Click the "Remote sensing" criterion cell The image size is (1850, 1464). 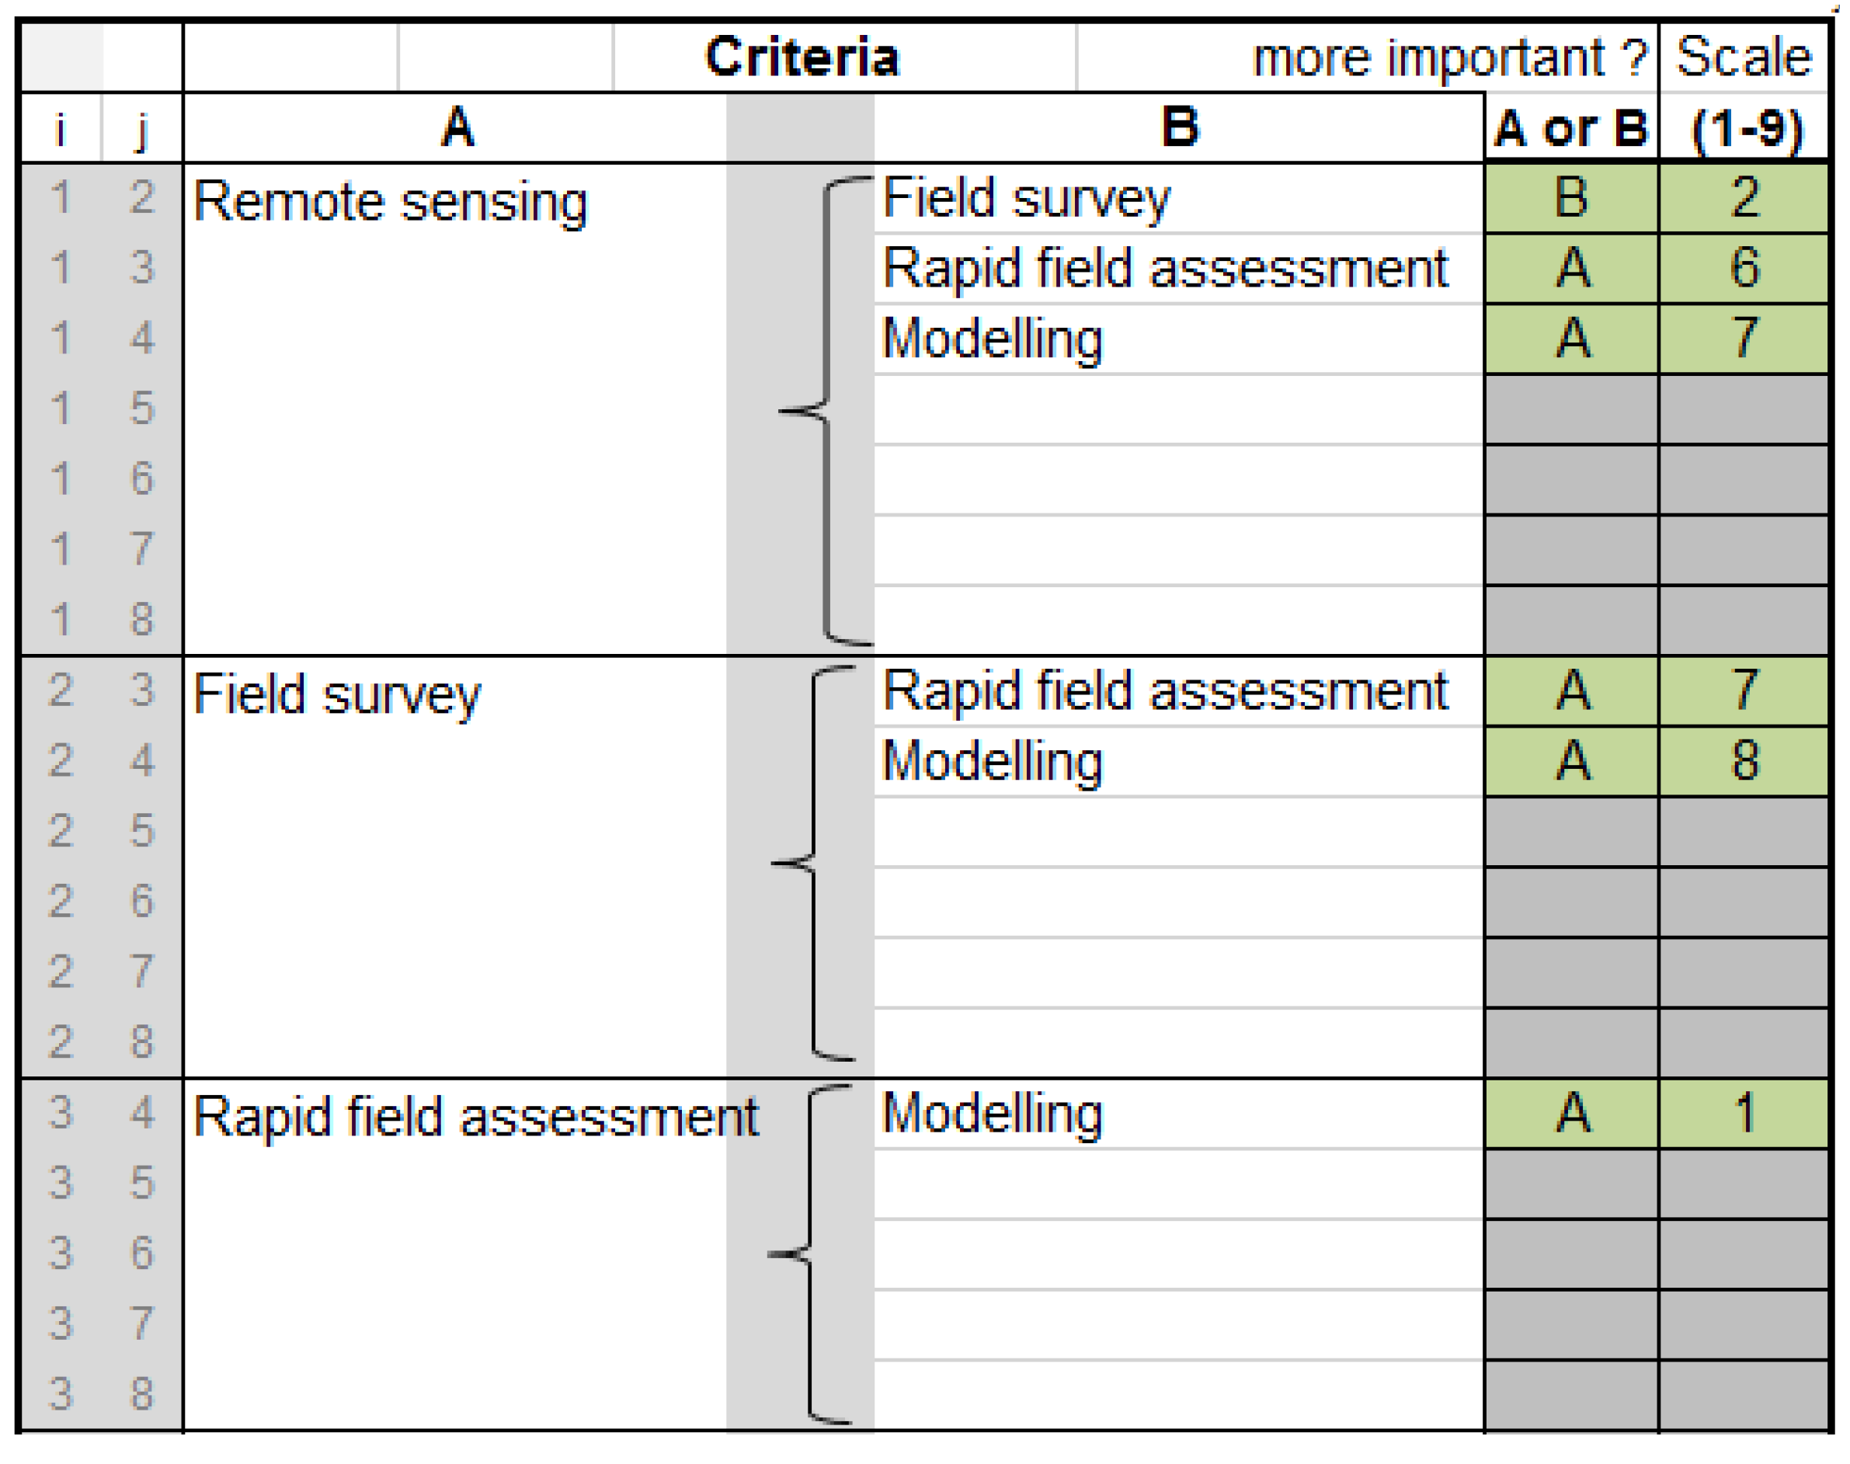click(391, 203)
